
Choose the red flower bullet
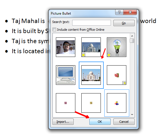click(x=117, y=75)
